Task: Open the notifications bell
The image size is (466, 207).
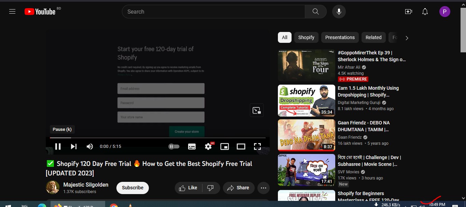Action: point(425,12)
